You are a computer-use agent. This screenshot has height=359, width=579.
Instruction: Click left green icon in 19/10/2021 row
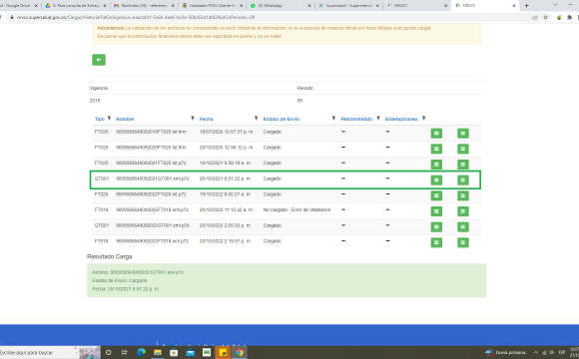(436, 165)
